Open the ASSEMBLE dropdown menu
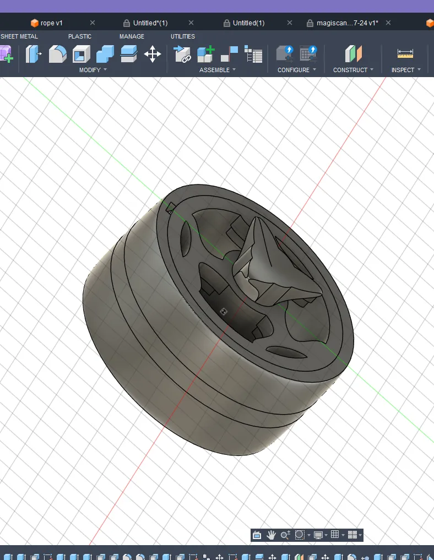Screen dimensions: 434x560 (x=218, y=70)
